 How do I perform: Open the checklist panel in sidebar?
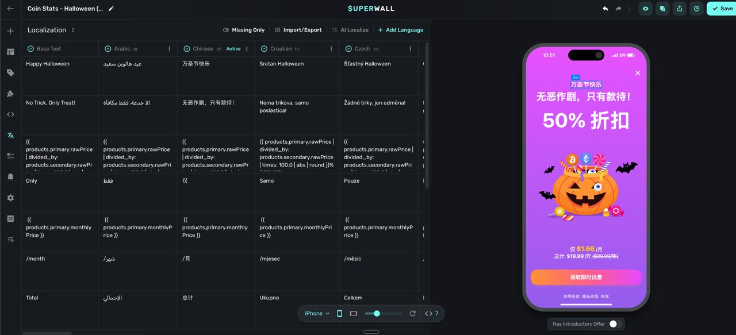[x=10, y=156]
